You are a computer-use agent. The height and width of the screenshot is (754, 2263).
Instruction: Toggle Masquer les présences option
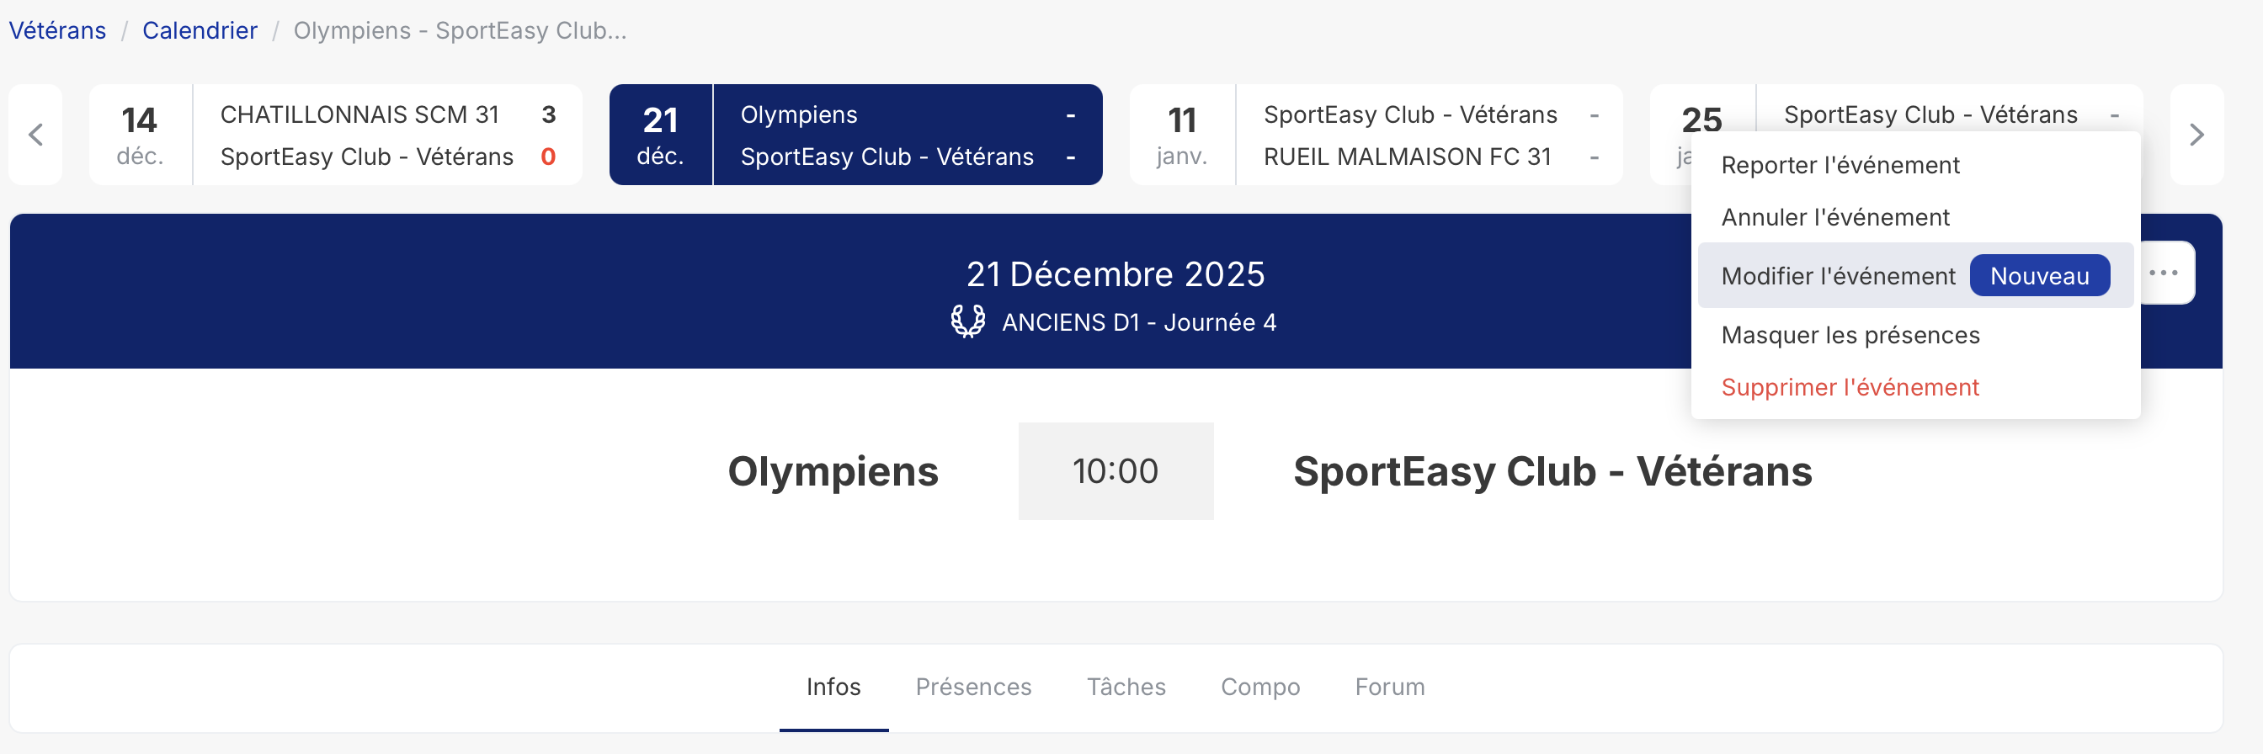point(1850,335)
